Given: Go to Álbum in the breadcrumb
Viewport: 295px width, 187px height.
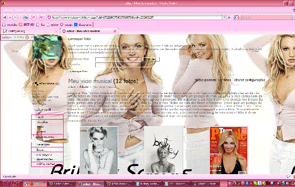Looking at the screenshot, I should 84,87.
